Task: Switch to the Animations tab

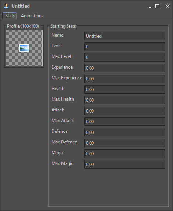Action: pos(32,16)
